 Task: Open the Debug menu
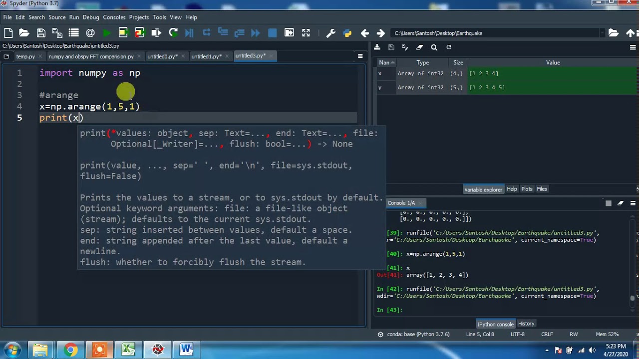coord(91,17)
